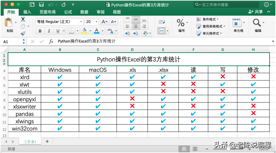Viewport: 276px width, 153px height.
Task: Click the Save icon in title bar
Action: tap(41, 5)
